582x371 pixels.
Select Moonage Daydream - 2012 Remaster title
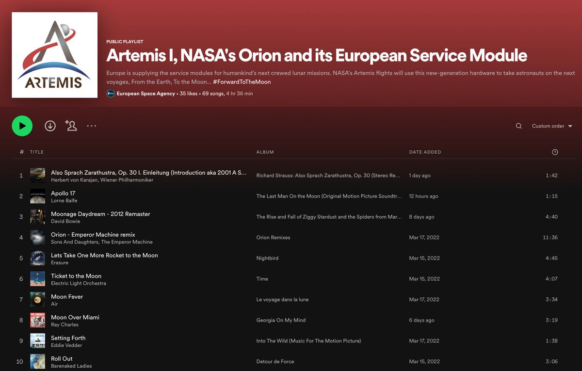click(x=100, y=214)
